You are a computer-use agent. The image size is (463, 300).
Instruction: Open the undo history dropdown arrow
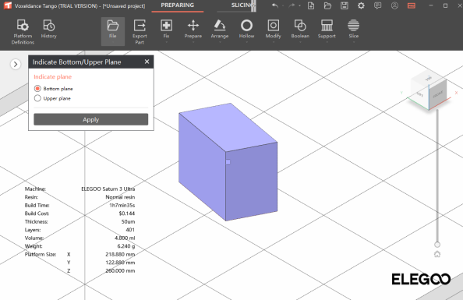tap(283, 6)
